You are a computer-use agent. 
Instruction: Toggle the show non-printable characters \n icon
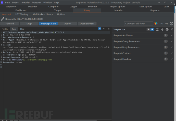(104, 29)
